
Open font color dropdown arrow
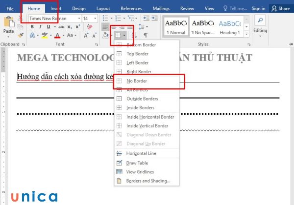click(x=63, y=35)
